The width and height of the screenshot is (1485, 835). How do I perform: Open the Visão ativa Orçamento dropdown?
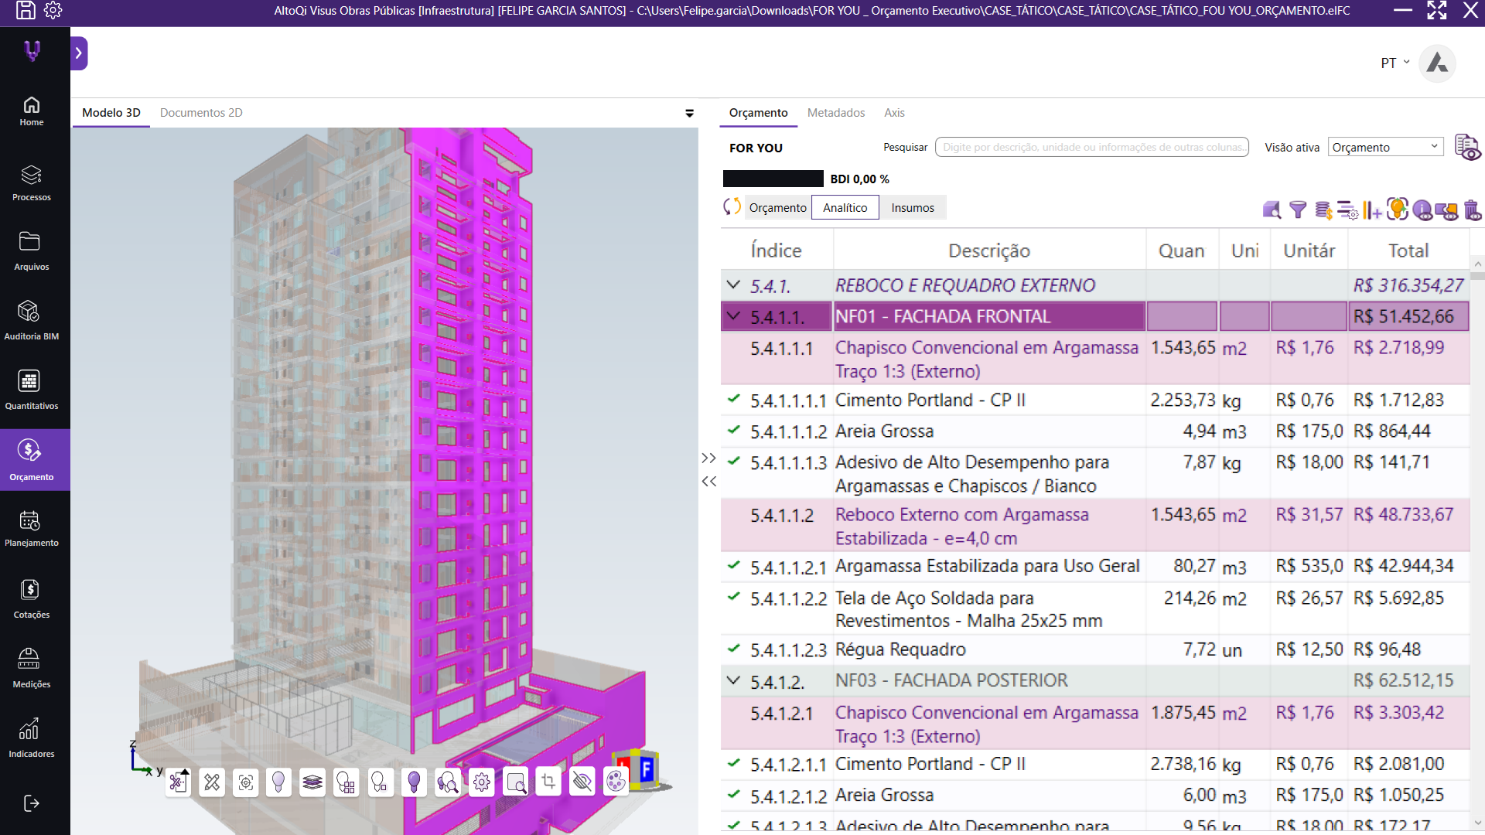[x=1385, y=147]
